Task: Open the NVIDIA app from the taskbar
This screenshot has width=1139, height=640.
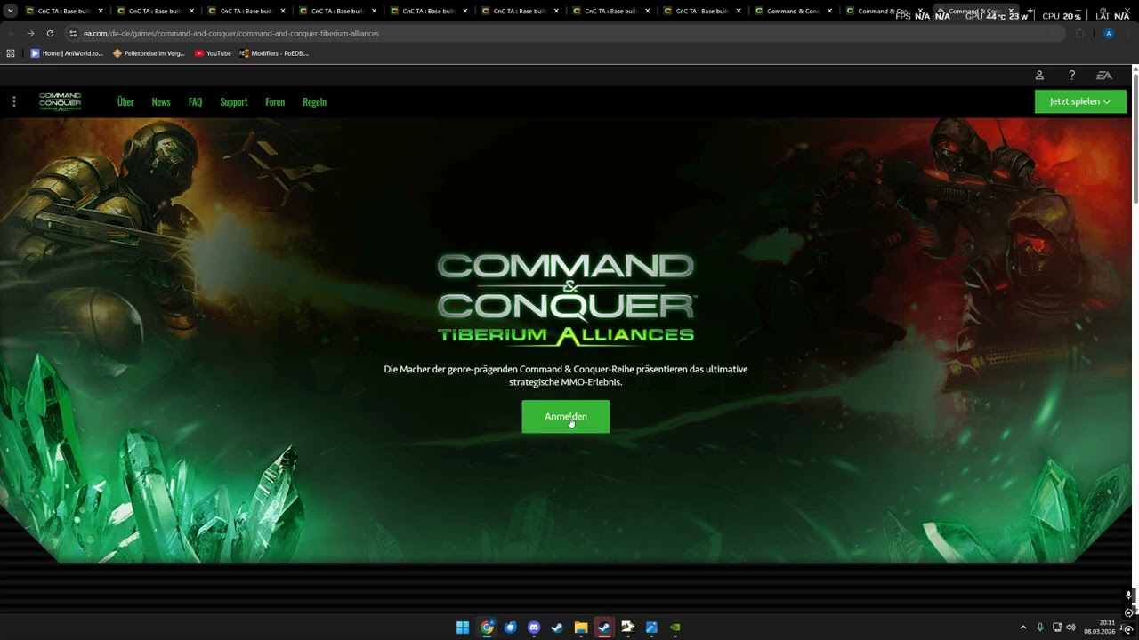Action: 675,628
